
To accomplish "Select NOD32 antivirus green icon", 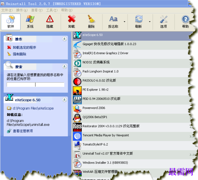I will (77, 63).
